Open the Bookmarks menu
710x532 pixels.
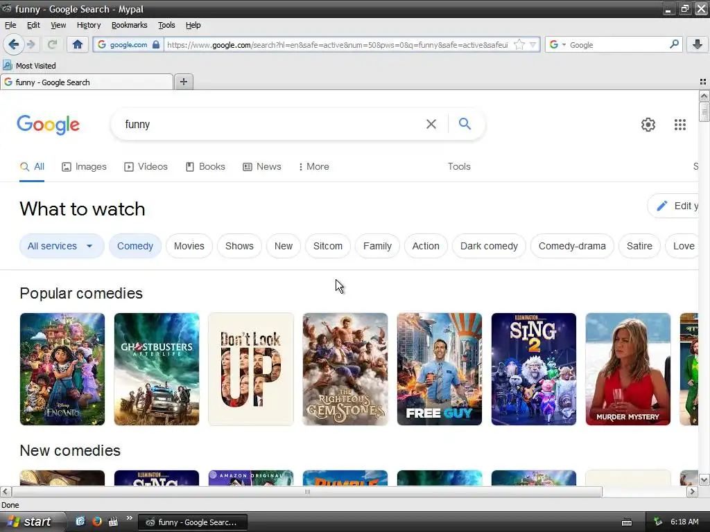coord(130,25)
